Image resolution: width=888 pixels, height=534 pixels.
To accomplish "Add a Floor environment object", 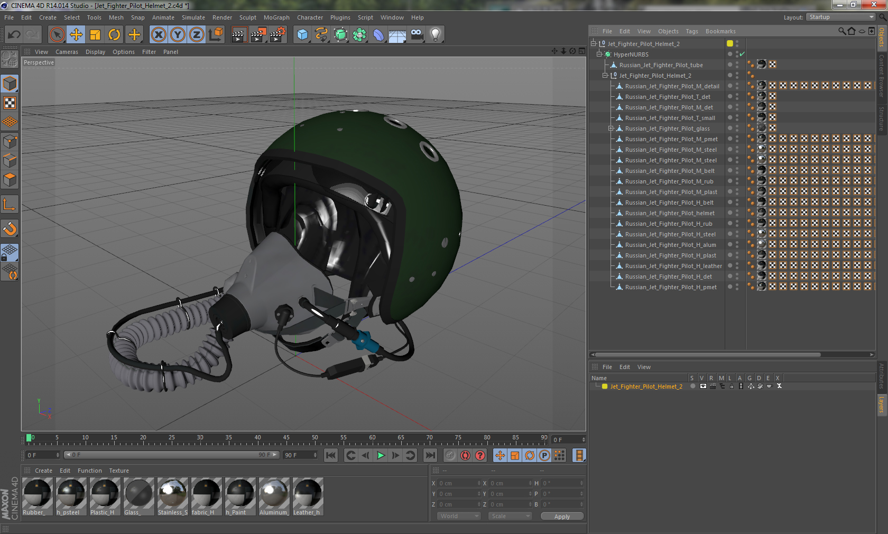I will click(x=397, y=35).
